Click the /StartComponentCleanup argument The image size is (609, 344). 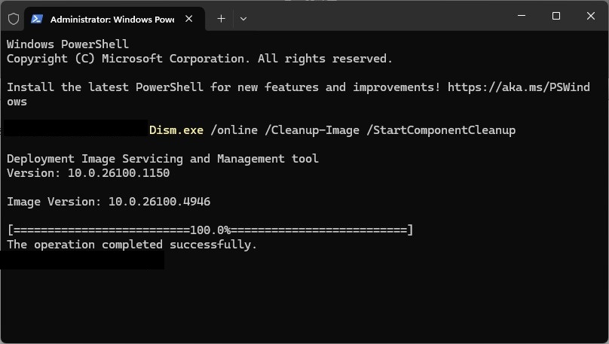tap(440, 130)
